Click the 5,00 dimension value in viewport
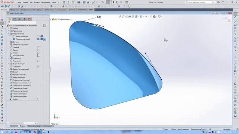Screen dimensions: 239x134 tap(99, 17)
